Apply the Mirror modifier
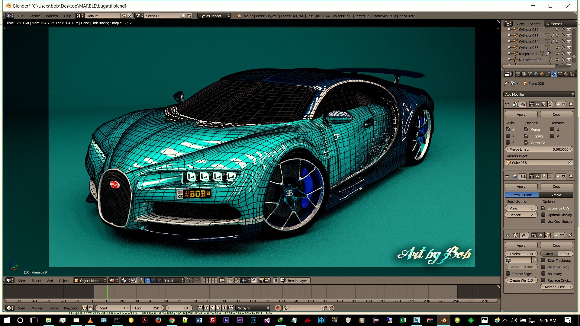The width and height of the screenshot is (580, 326). (521, 114)
